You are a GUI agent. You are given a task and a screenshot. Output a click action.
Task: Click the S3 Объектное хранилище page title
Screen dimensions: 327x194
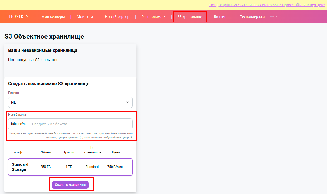click(x=44, y=37)
